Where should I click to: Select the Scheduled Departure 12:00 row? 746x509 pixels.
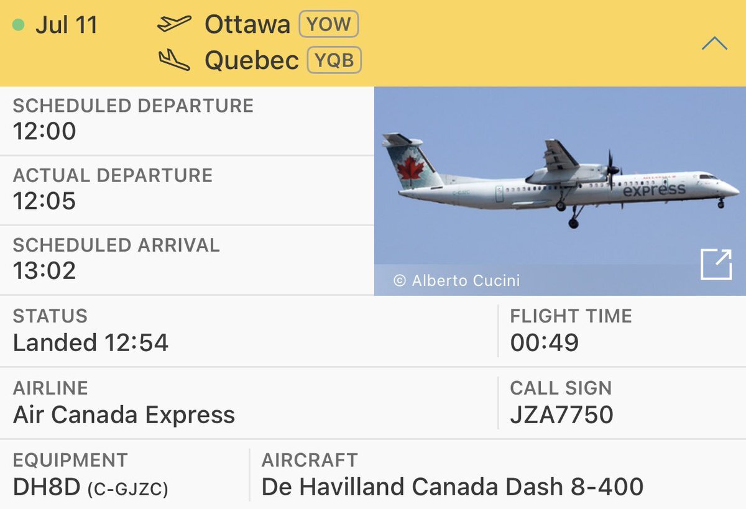click(x=186, y=121)
